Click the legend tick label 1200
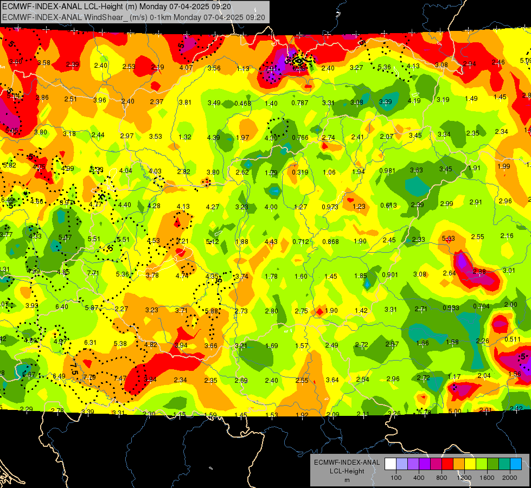Image resolution: width=531 pixels, height=488 pixels. coord(464,478)
